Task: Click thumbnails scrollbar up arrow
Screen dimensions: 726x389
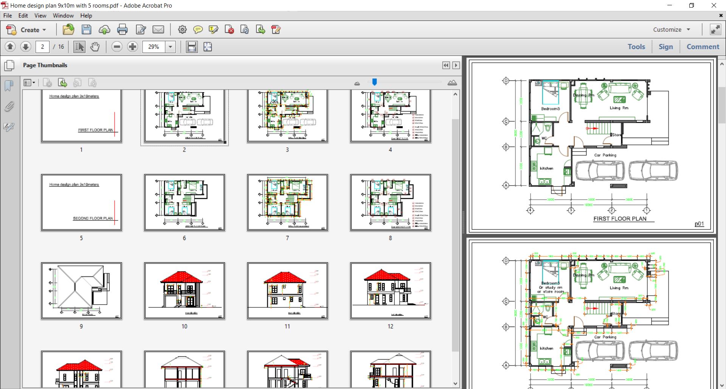Action: point(455,94)
